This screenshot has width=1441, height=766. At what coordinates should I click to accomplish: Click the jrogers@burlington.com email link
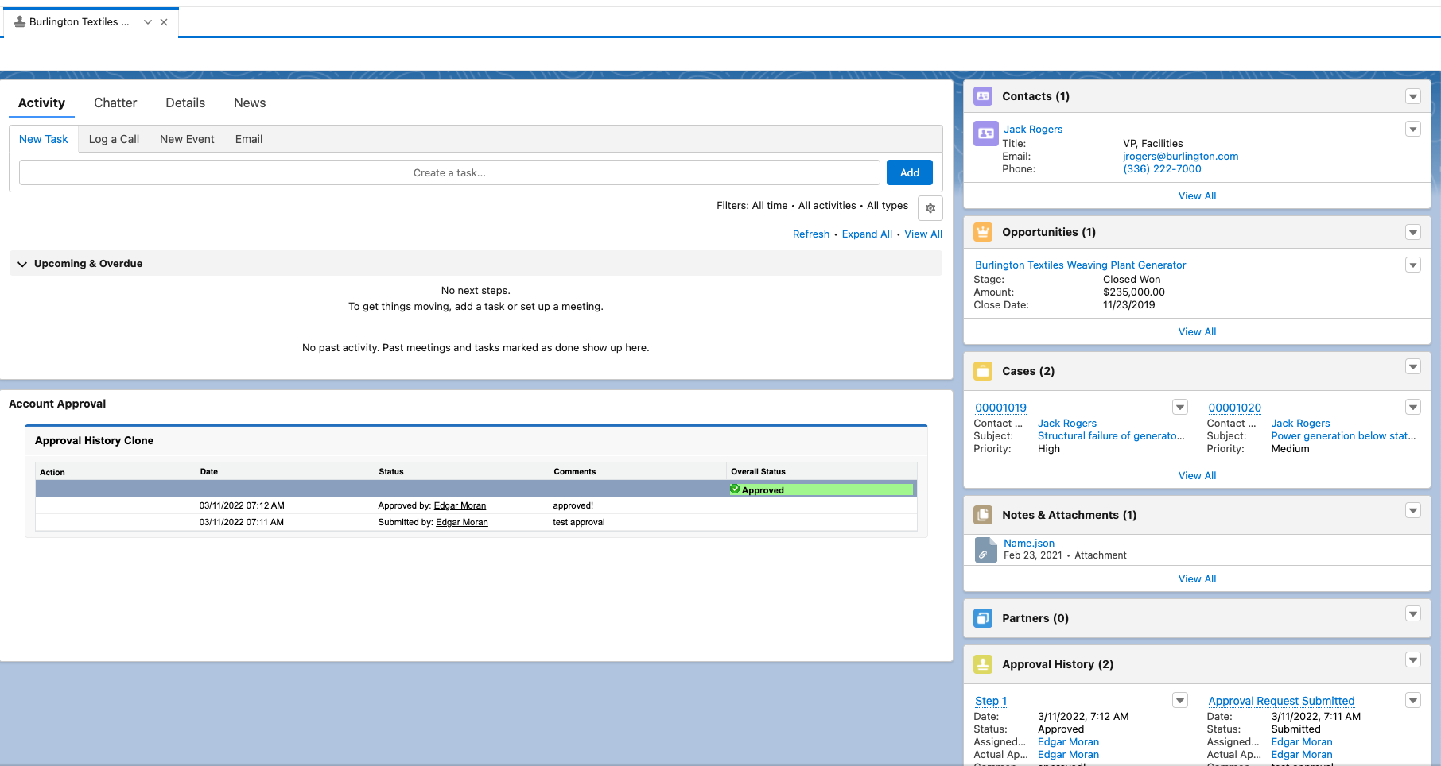click(1180, 156)
